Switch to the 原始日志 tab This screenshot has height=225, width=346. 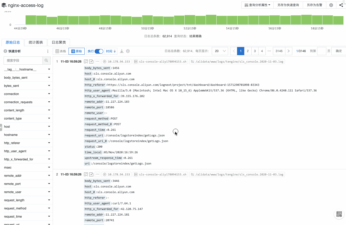click(13, 42)
